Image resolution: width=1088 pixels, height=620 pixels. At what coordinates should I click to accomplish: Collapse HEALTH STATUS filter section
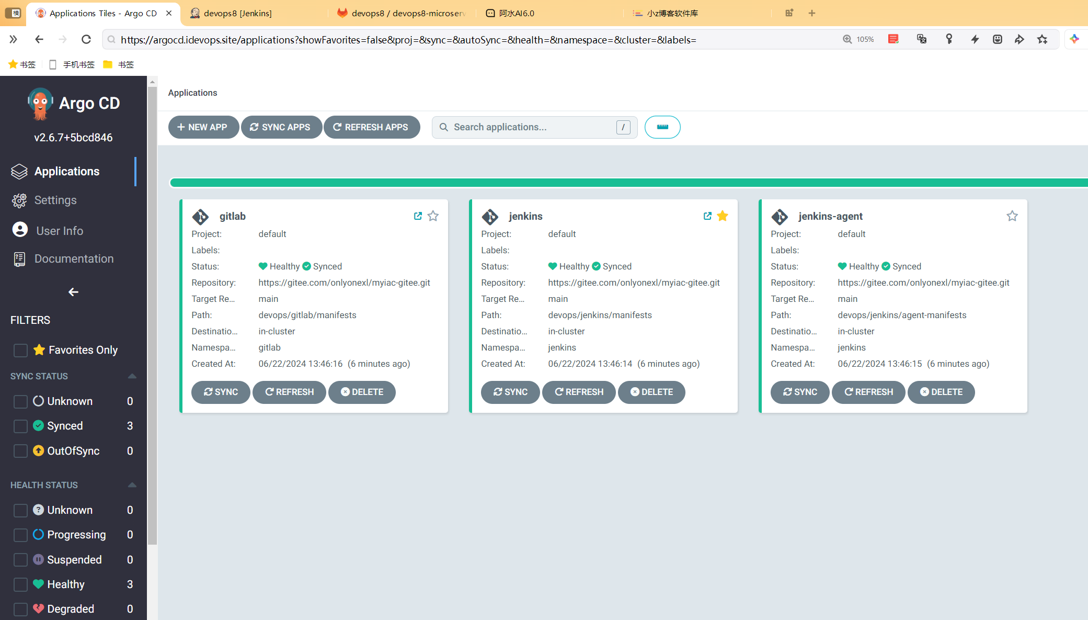pos(132,485)
